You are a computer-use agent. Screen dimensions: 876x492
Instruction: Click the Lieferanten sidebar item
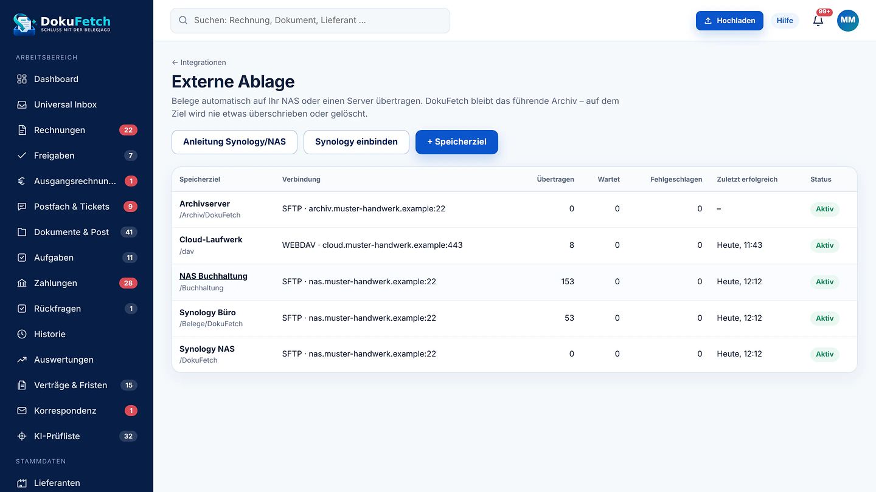pyautogui.click(x=77, y=483)
